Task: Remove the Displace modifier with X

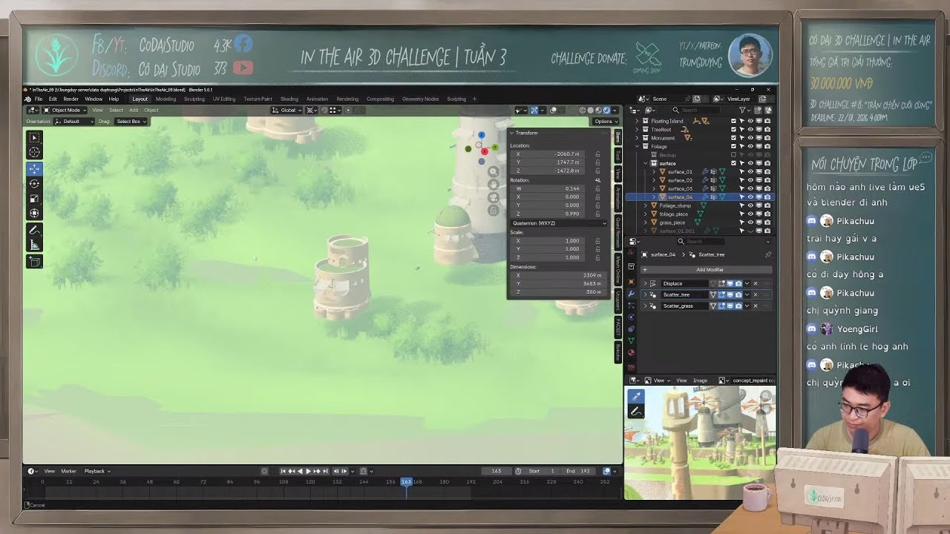Action: click(x=756, y=283)
